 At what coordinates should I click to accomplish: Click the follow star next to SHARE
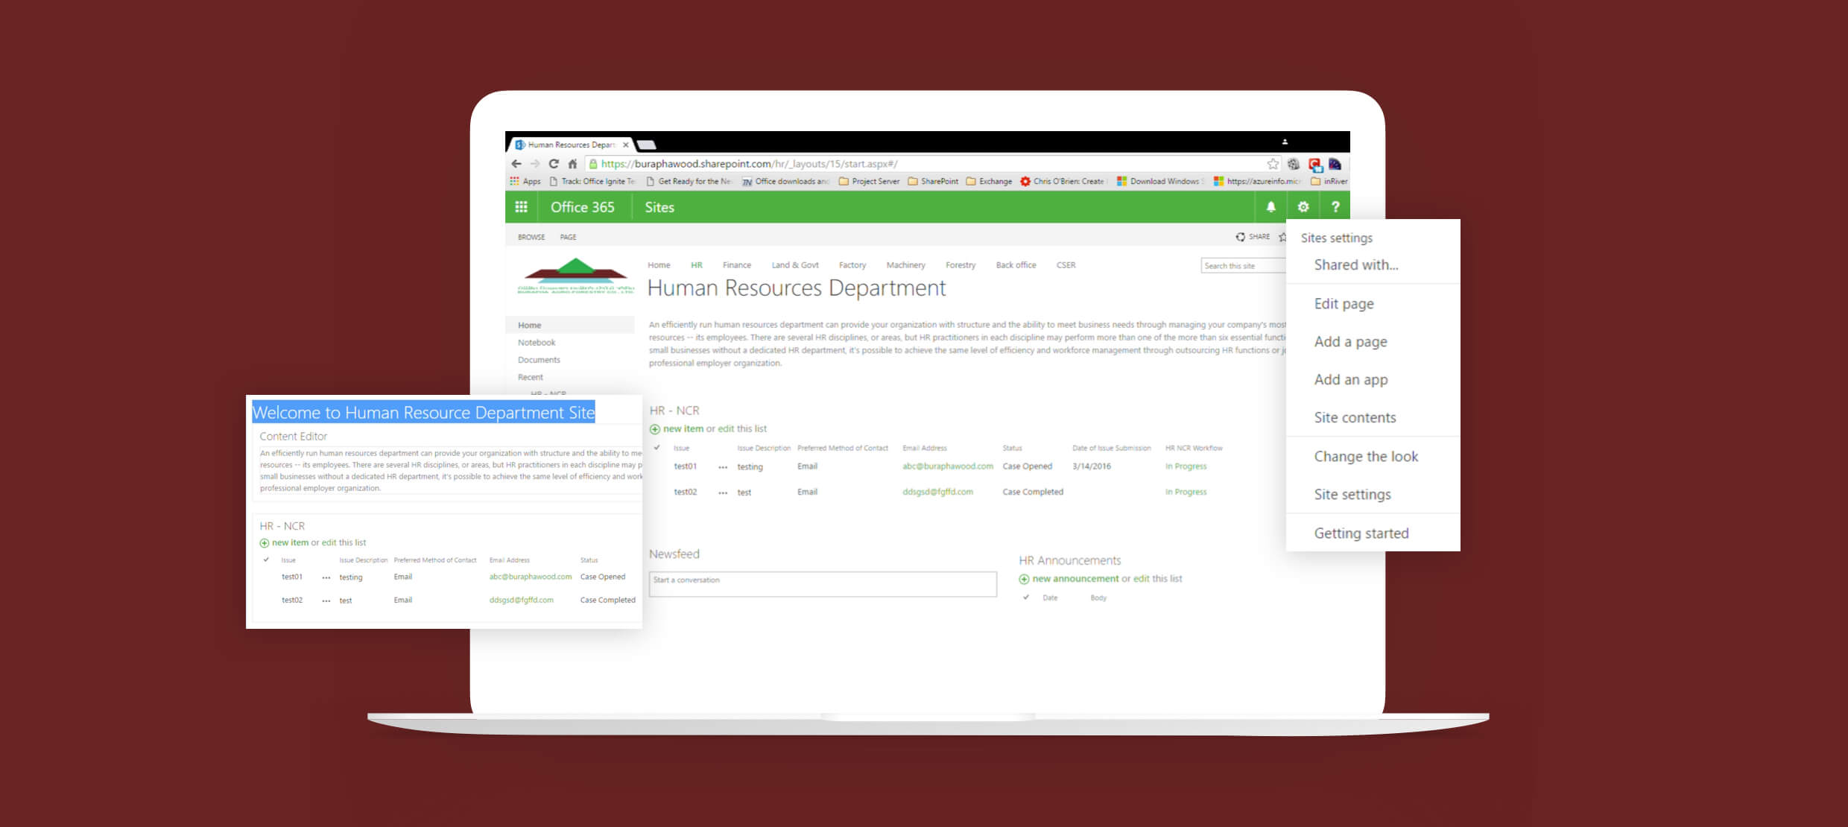click(x=1283, y=236)
